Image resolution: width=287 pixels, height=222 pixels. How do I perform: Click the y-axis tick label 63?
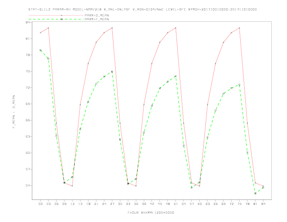[28, 136]
